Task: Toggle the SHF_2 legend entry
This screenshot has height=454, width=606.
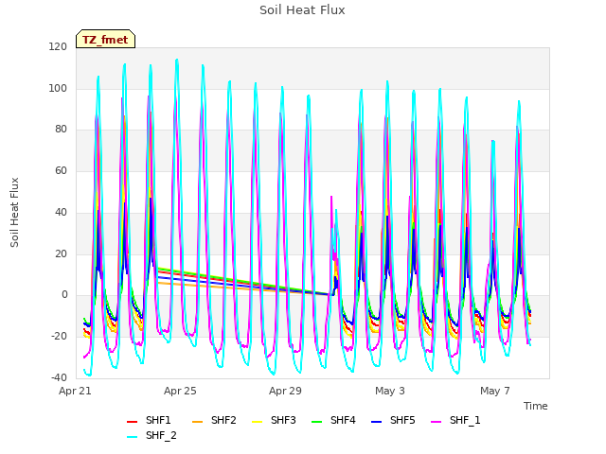Action: tap(151, 436)
